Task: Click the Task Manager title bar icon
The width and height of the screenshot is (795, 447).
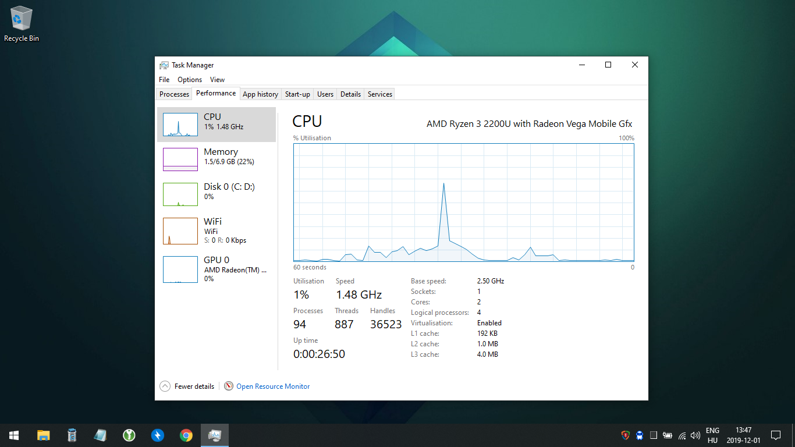Action: click(x=164, y=65)
